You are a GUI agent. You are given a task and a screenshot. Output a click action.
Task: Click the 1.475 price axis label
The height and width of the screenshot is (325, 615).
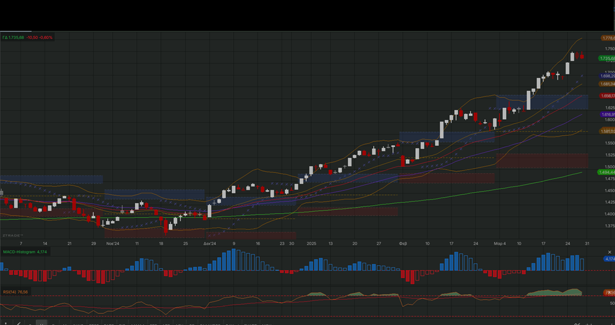610,179
